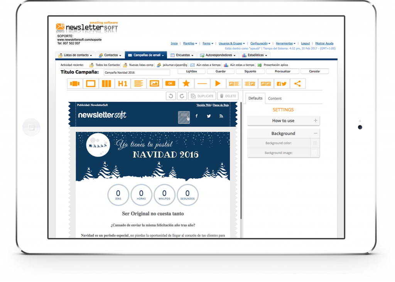
Task: Insert the share icon block
Action: pos(297,84)
